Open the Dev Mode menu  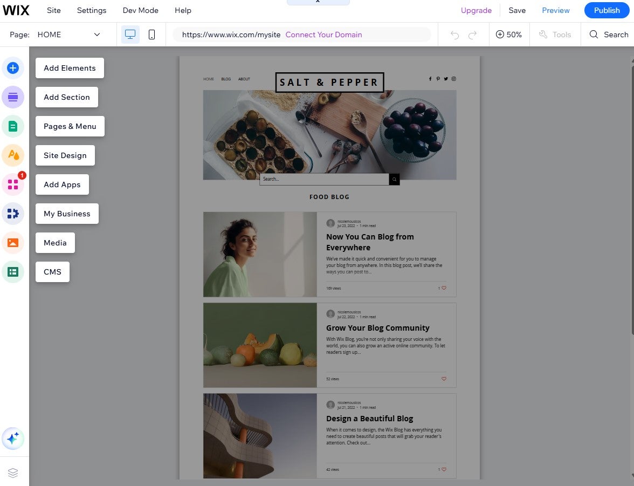tap(140, 10)
